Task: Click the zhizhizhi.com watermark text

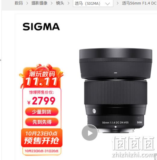Action: (133, 155)
